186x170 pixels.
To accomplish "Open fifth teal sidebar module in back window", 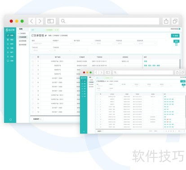I will tap(10, 52).
